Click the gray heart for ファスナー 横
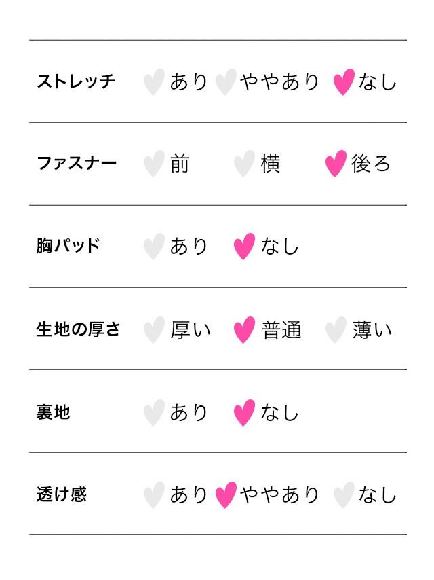The width and height of the screenshot is (434, 580). [244, 164]
